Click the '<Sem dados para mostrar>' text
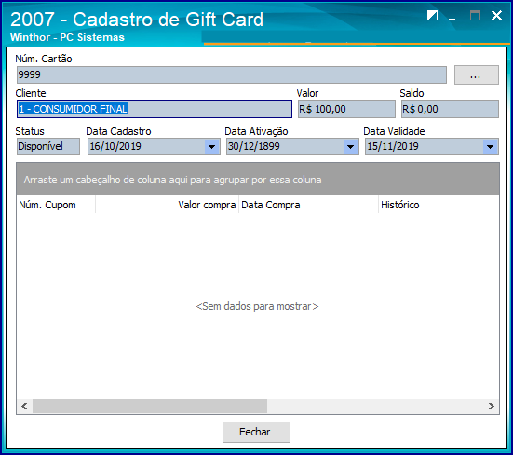This screenshot has width=513, height=455. 257,307
